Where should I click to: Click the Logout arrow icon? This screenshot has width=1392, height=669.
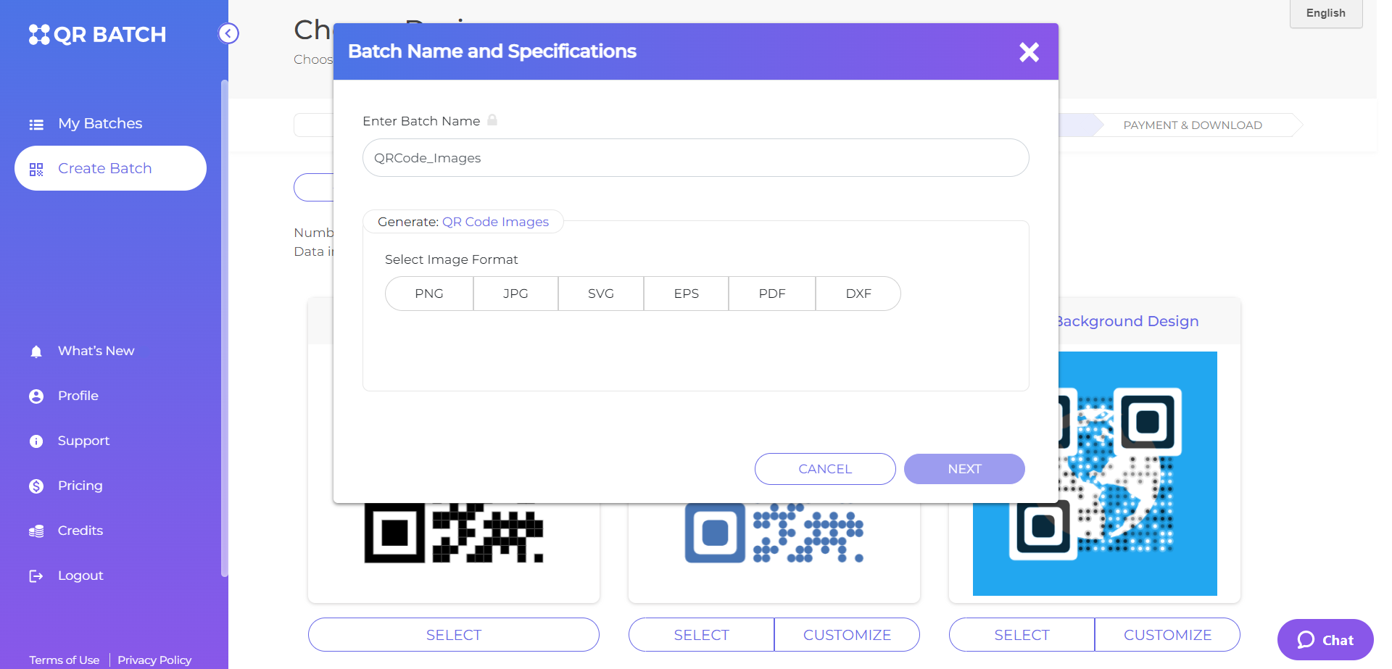click(x=36, y=576)
